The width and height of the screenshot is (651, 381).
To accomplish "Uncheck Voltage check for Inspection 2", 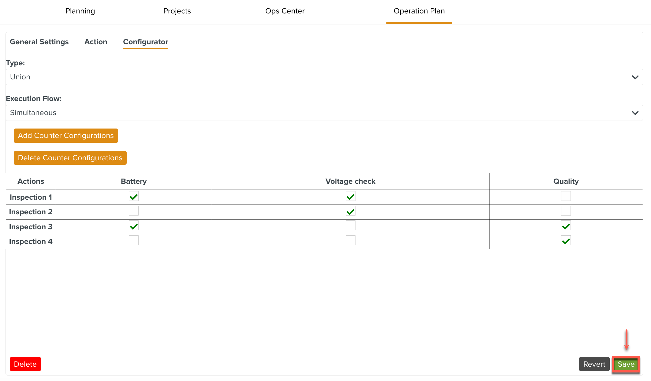I will point(350,211).
